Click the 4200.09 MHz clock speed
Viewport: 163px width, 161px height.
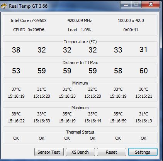click(80, 20)
